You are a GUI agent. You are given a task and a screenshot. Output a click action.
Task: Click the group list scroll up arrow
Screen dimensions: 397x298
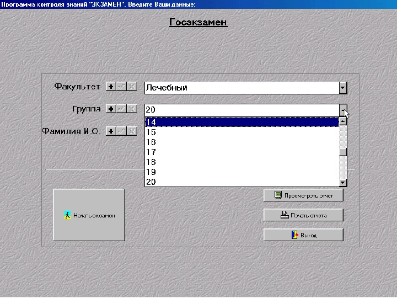(343, 121)
